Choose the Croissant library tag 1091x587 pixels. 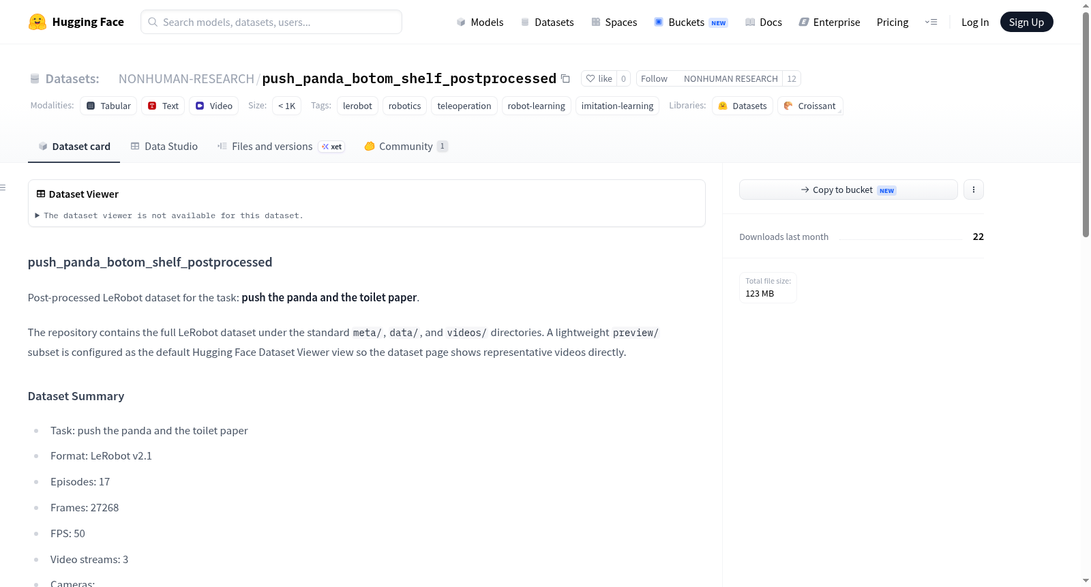click(x=810, y=106)
